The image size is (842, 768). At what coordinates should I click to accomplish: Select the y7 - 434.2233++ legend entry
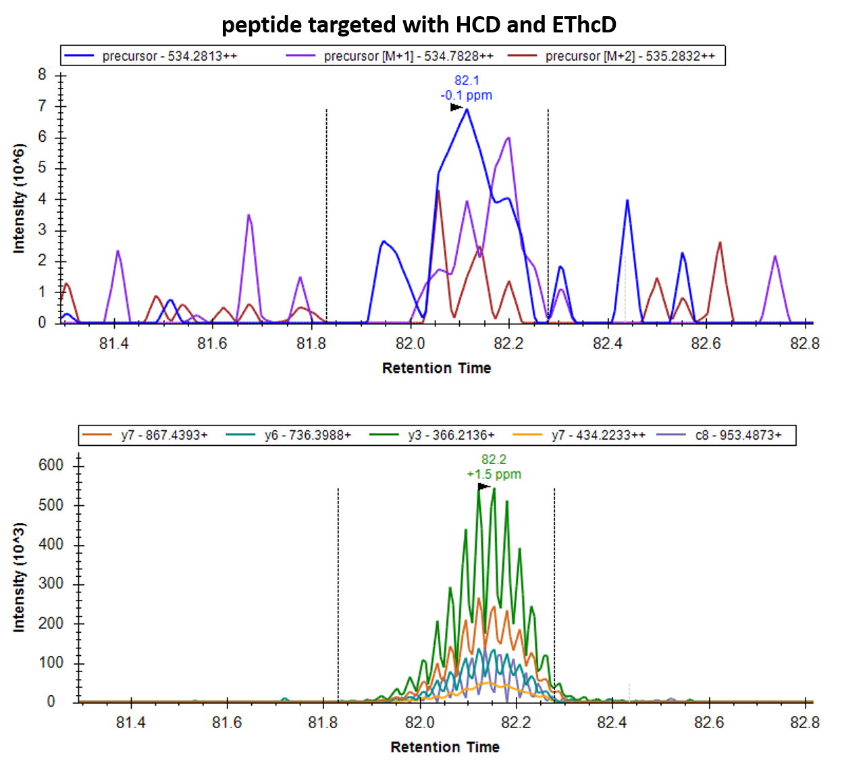[598, 435]
